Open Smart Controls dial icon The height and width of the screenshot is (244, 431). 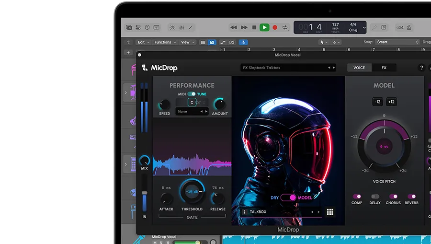(172, 27)
